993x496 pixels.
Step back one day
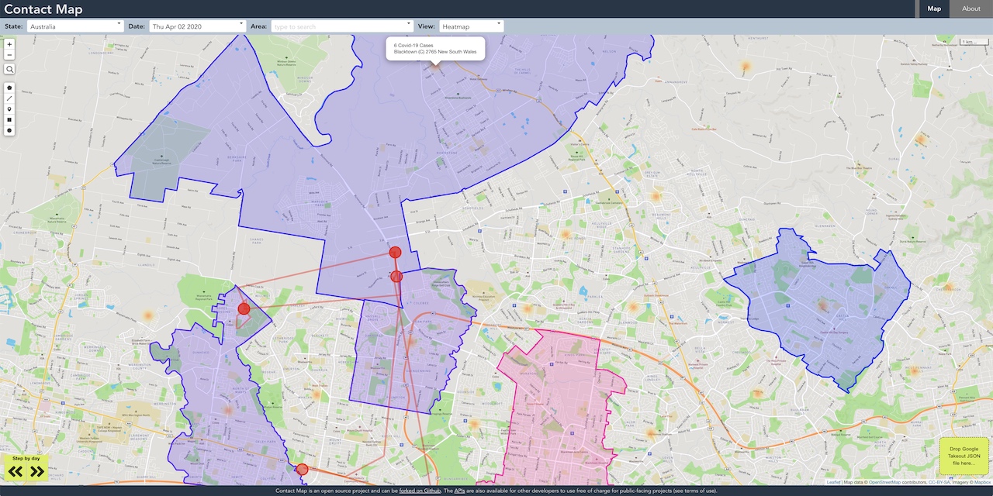point(16,471)
